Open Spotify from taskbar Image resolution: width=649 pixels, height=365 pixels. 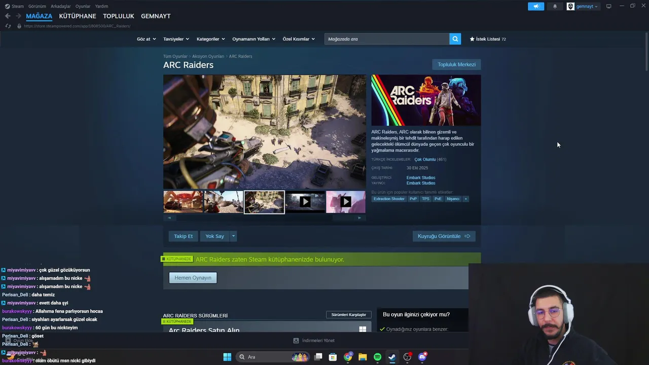pyautogui.click(x=377, y=357)
